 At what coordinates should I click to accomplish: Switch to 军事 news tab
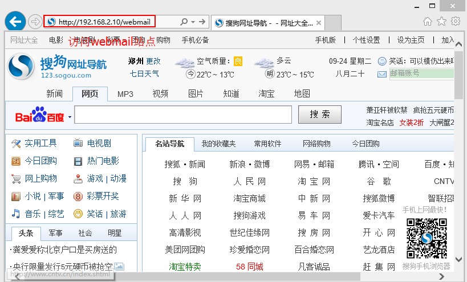(x=55, y=233)
